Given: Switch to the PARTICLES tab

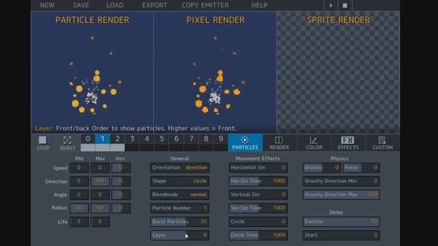Looking at the screenshot, I should 245,143.
